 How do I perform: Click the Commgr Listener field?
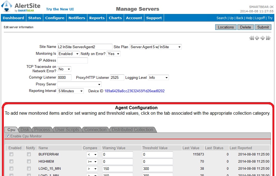pos(64,77)
